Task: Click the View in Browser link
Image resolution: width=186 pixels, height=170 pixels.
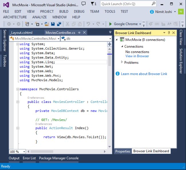Action: (x=137, y=56)
